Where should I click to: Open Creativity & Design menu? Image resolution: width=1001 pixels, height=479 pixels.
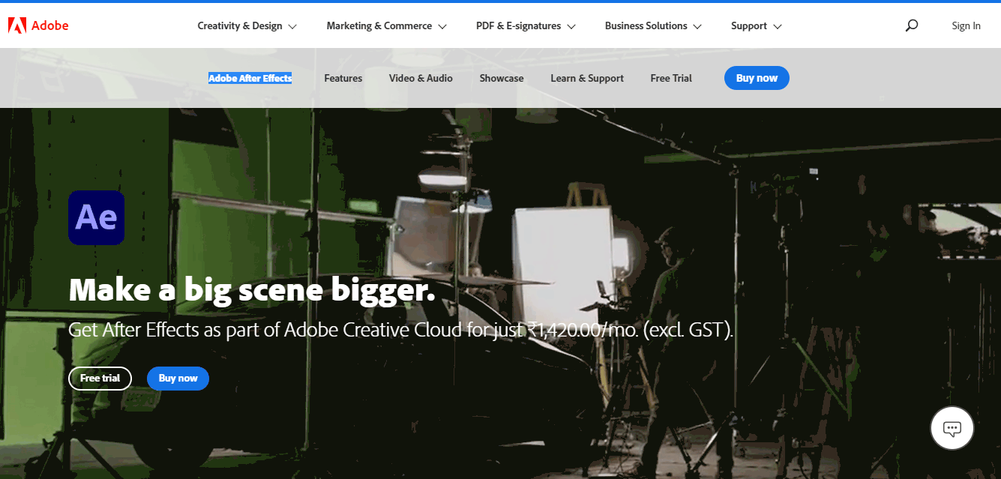click(247, 25)
